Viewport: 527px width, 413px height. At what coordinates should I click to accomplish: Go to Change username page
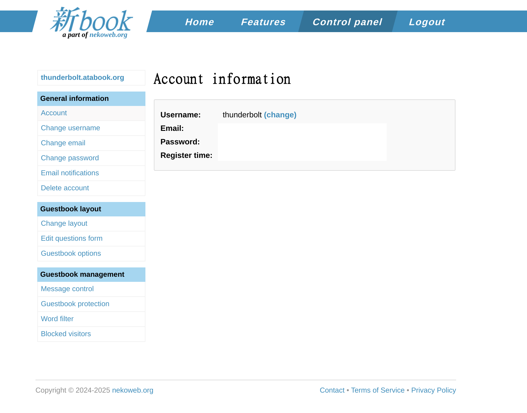70,128
